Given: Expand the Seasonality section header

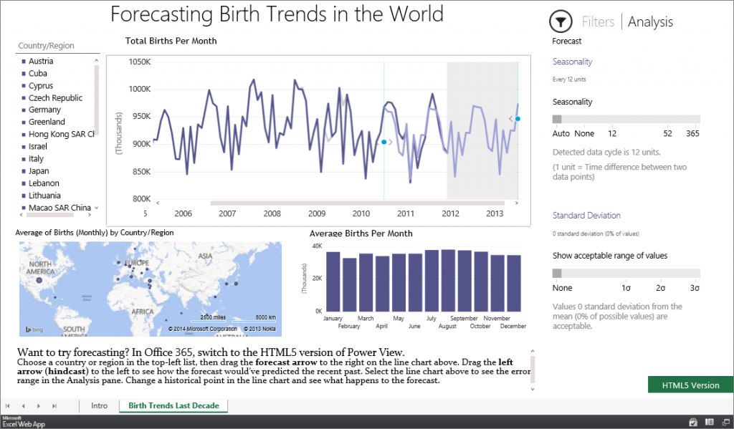Looking at the screenshot, I should [x=572, y=62].
